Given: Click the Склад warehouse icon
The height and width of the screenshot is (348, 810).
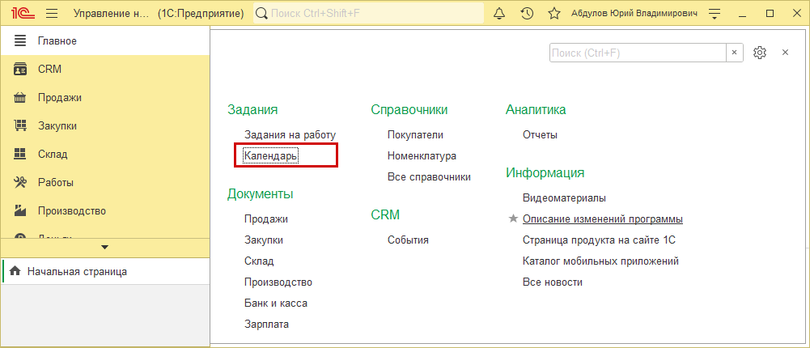Looking at the screenshot, I should click(x=19, y=154).
